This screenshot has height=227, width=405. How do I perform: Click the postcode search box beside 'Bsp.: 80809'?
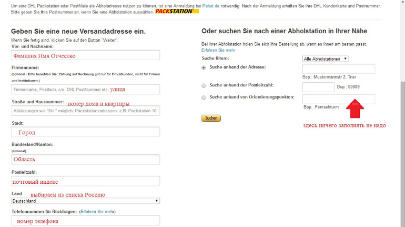coord(318,86)
